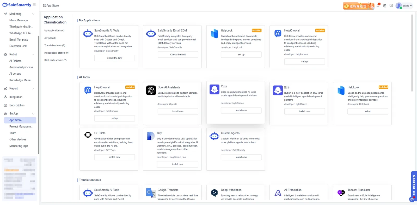Screen dimensions: 417x205
Task: Click the user avatar in header
Action: (x=398, y=6)
